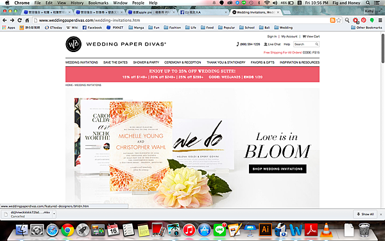This screenshot has width=385, height=241.
Task: Click the Show All downloads button
Action: [x=365, y=214]
